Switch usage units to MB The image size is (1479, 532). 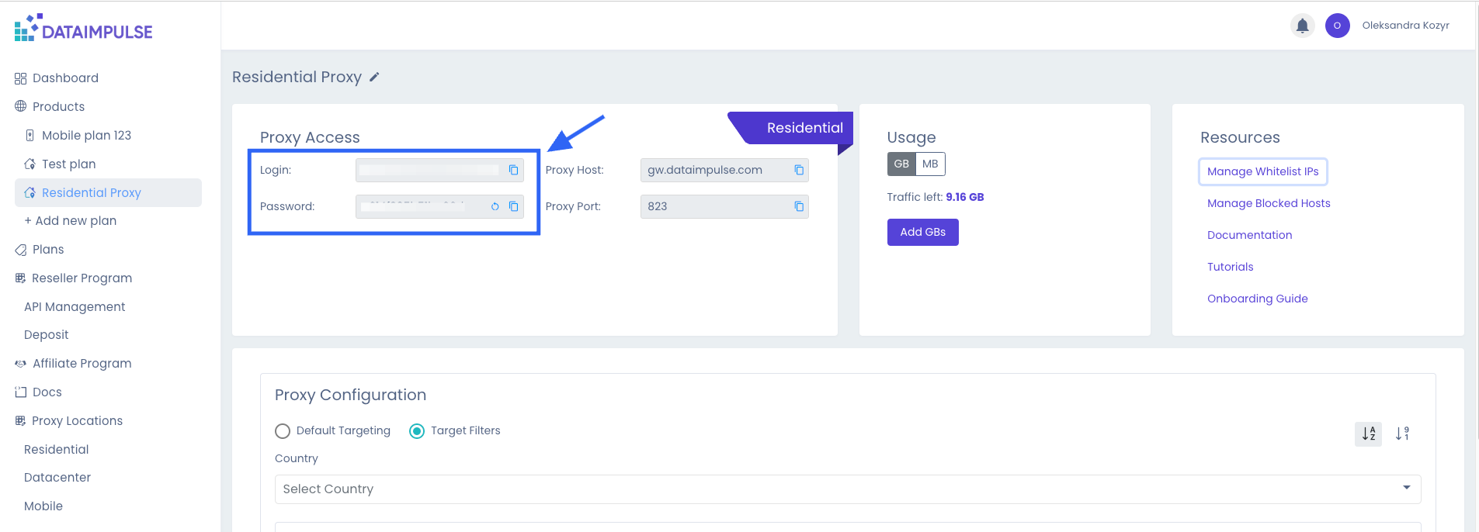tap(930, 164)
